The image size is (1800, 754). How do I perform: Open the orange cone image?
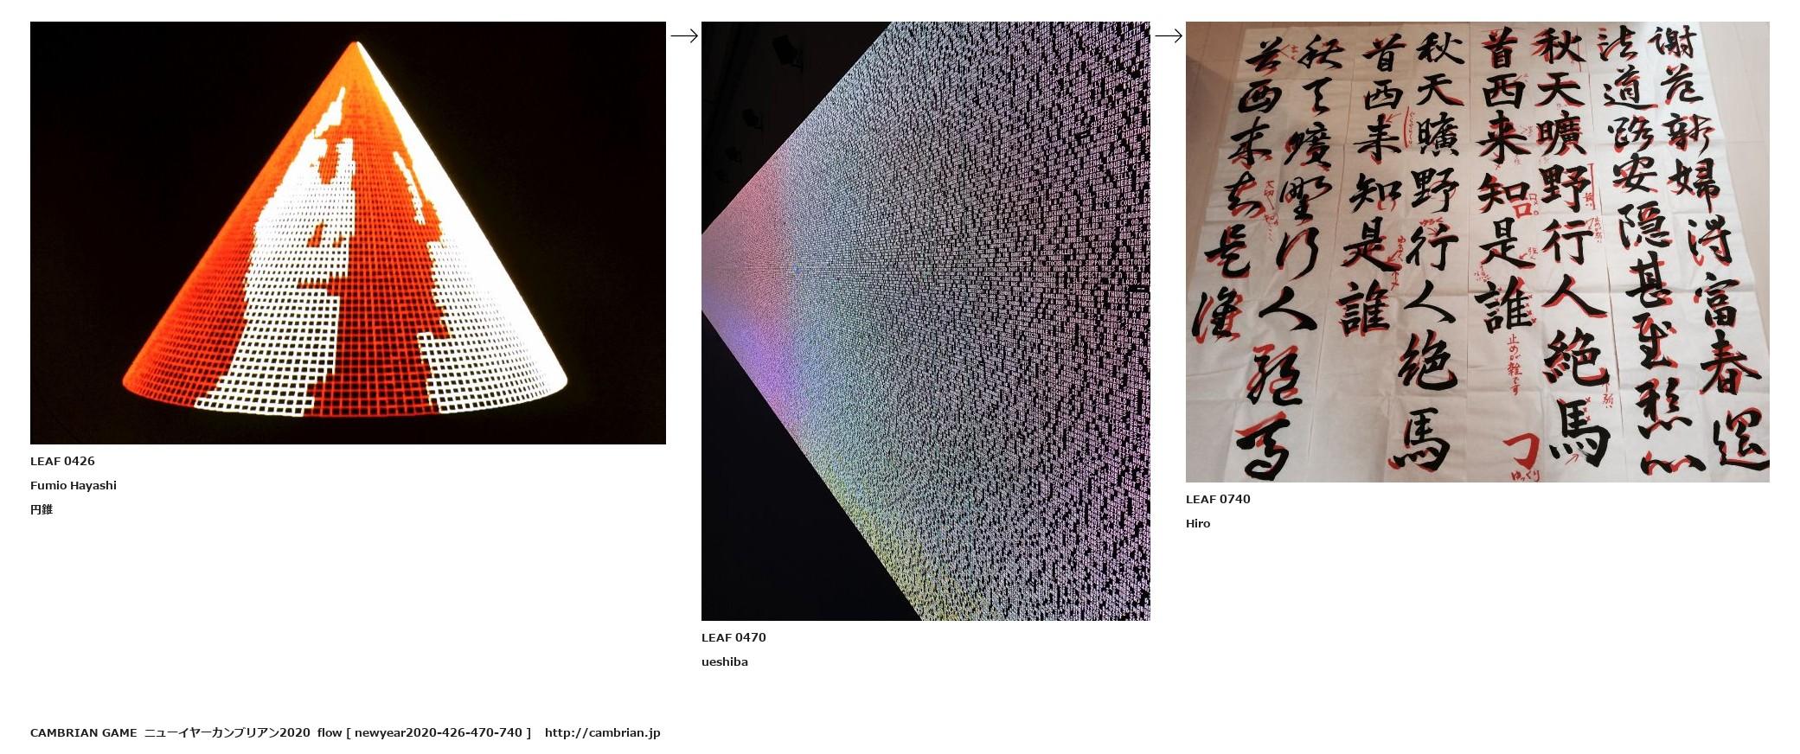pos(348,233)
